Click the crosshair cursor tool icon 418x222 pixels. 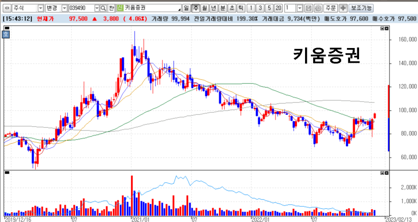(343, 8)
